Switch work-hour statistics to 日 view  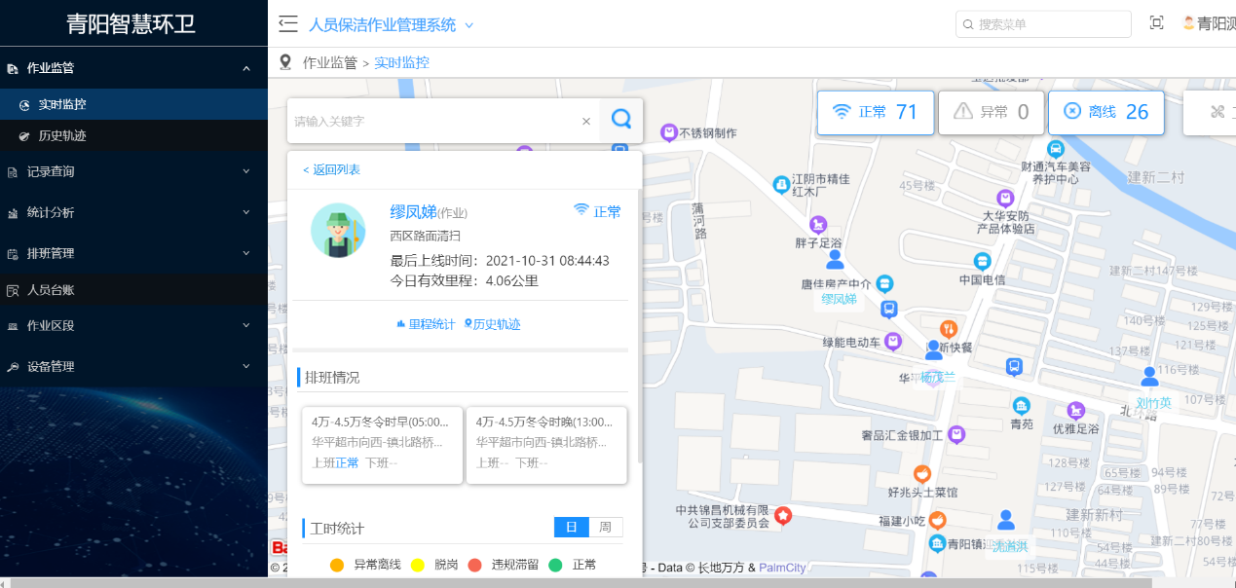tap(572, 527)
